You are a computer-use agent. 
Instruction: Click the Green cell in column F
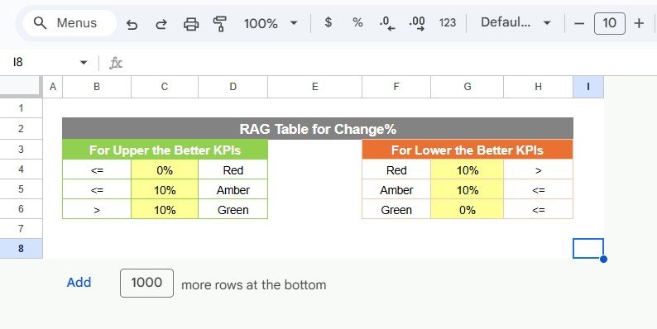click(x=396, y=209)
